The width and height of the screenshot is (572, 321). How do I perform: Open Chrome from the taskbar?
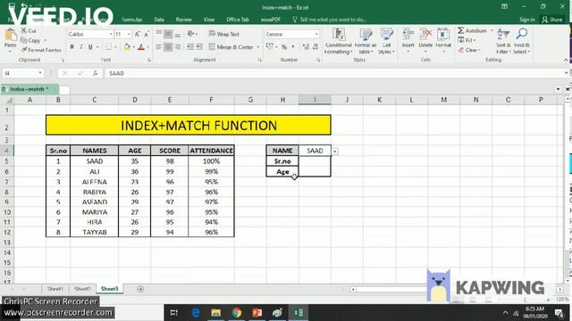(x=236, y=313)
